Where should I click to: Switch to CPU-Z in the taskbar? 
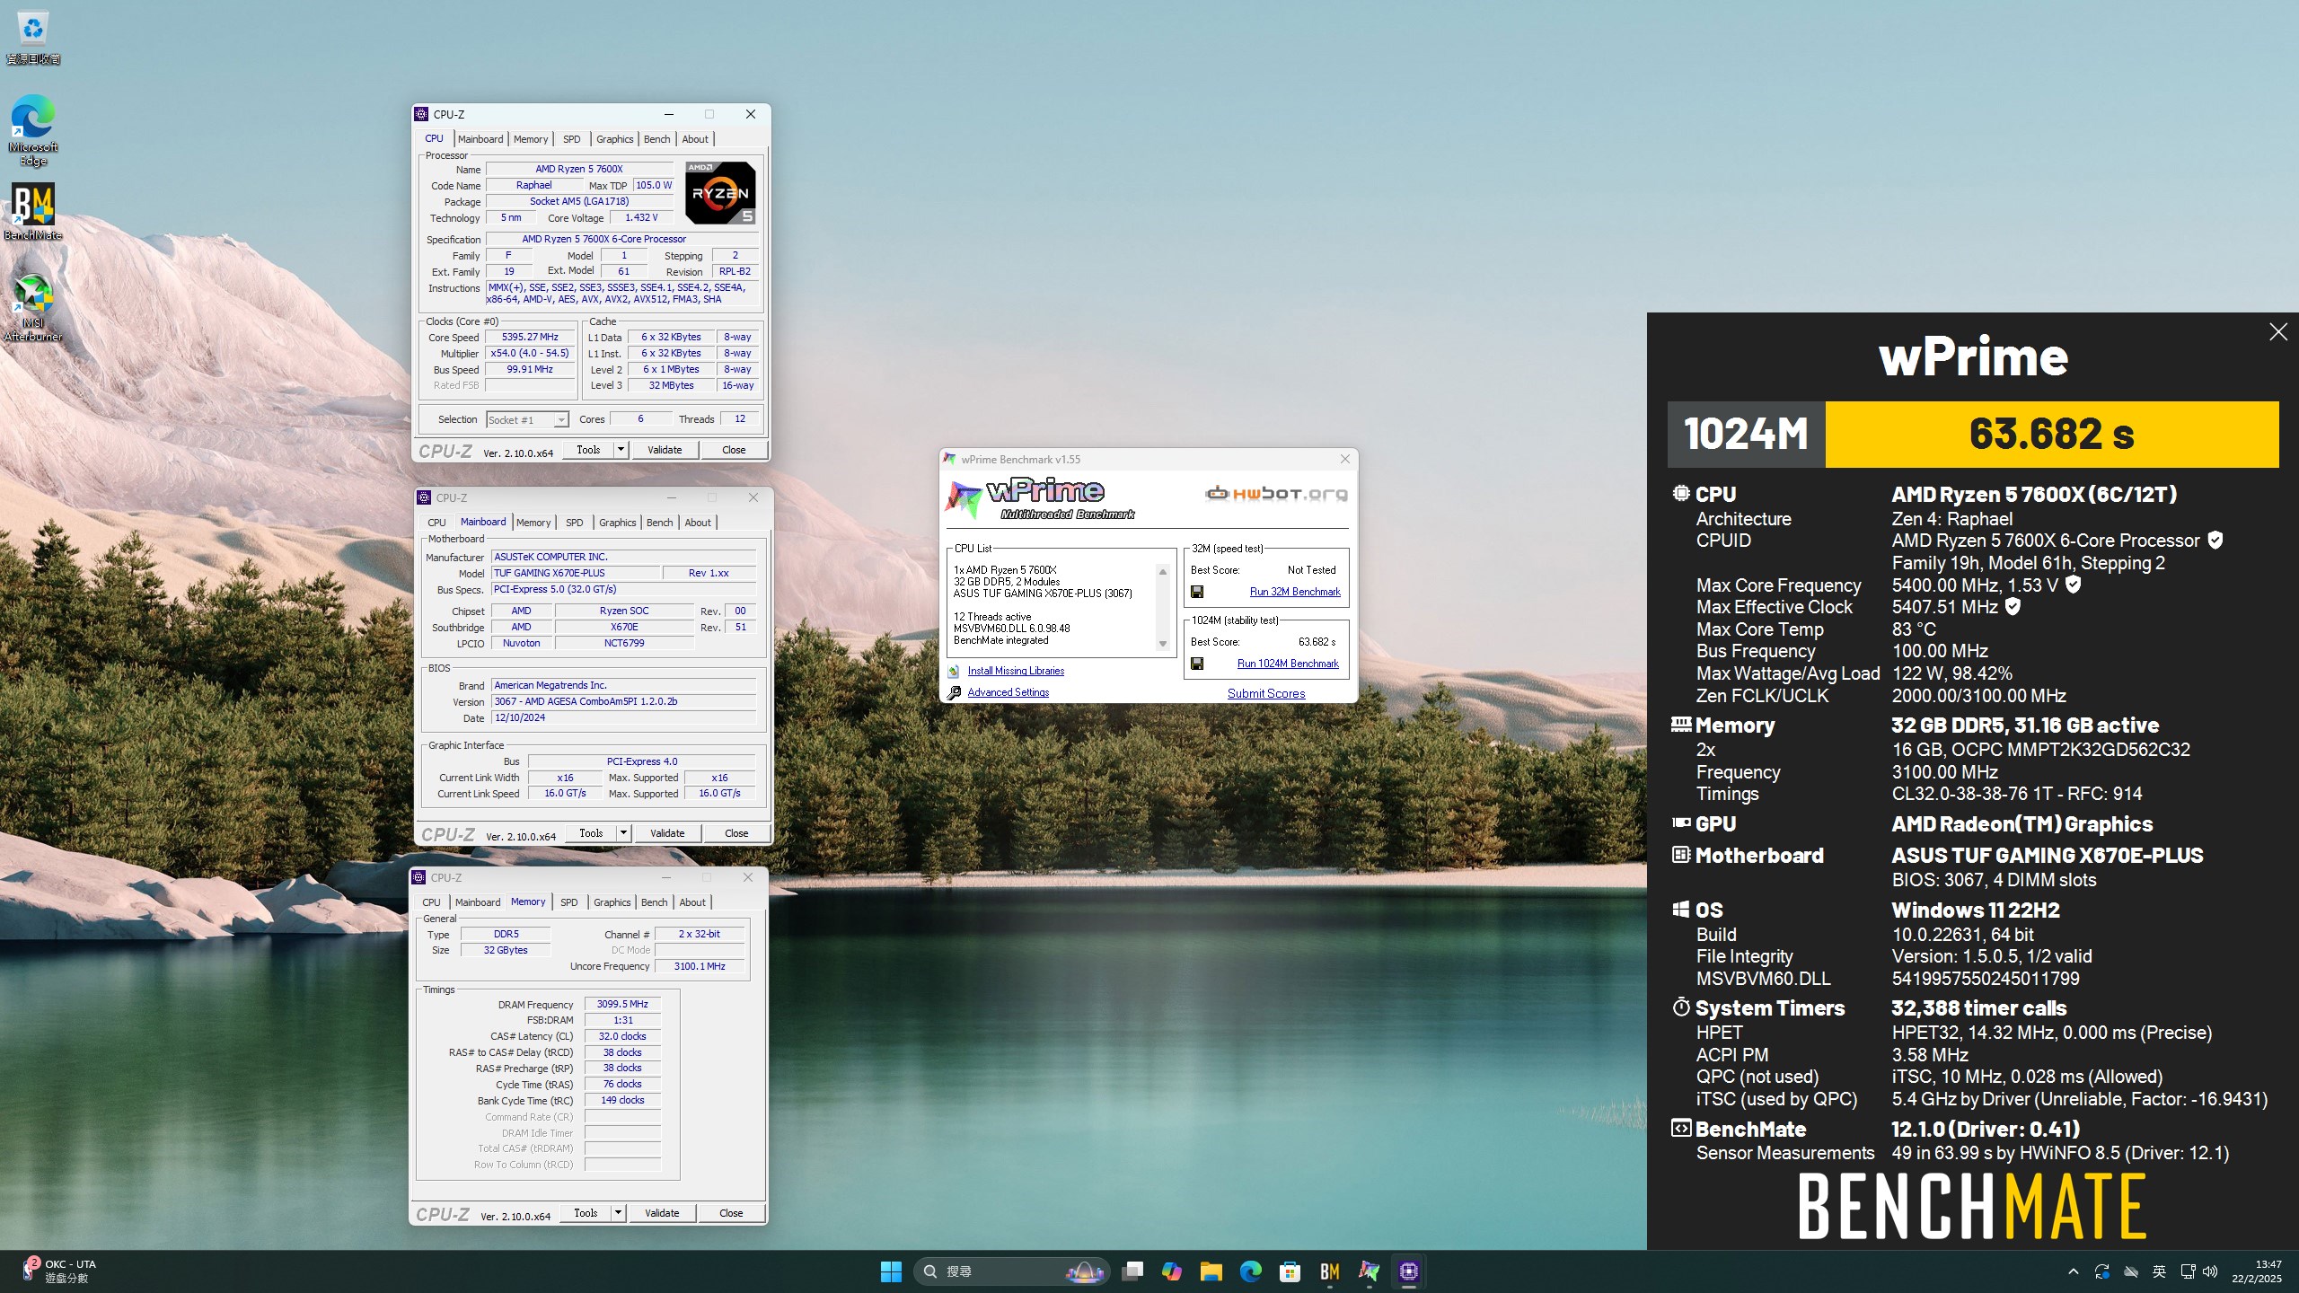(1409, 1271)
